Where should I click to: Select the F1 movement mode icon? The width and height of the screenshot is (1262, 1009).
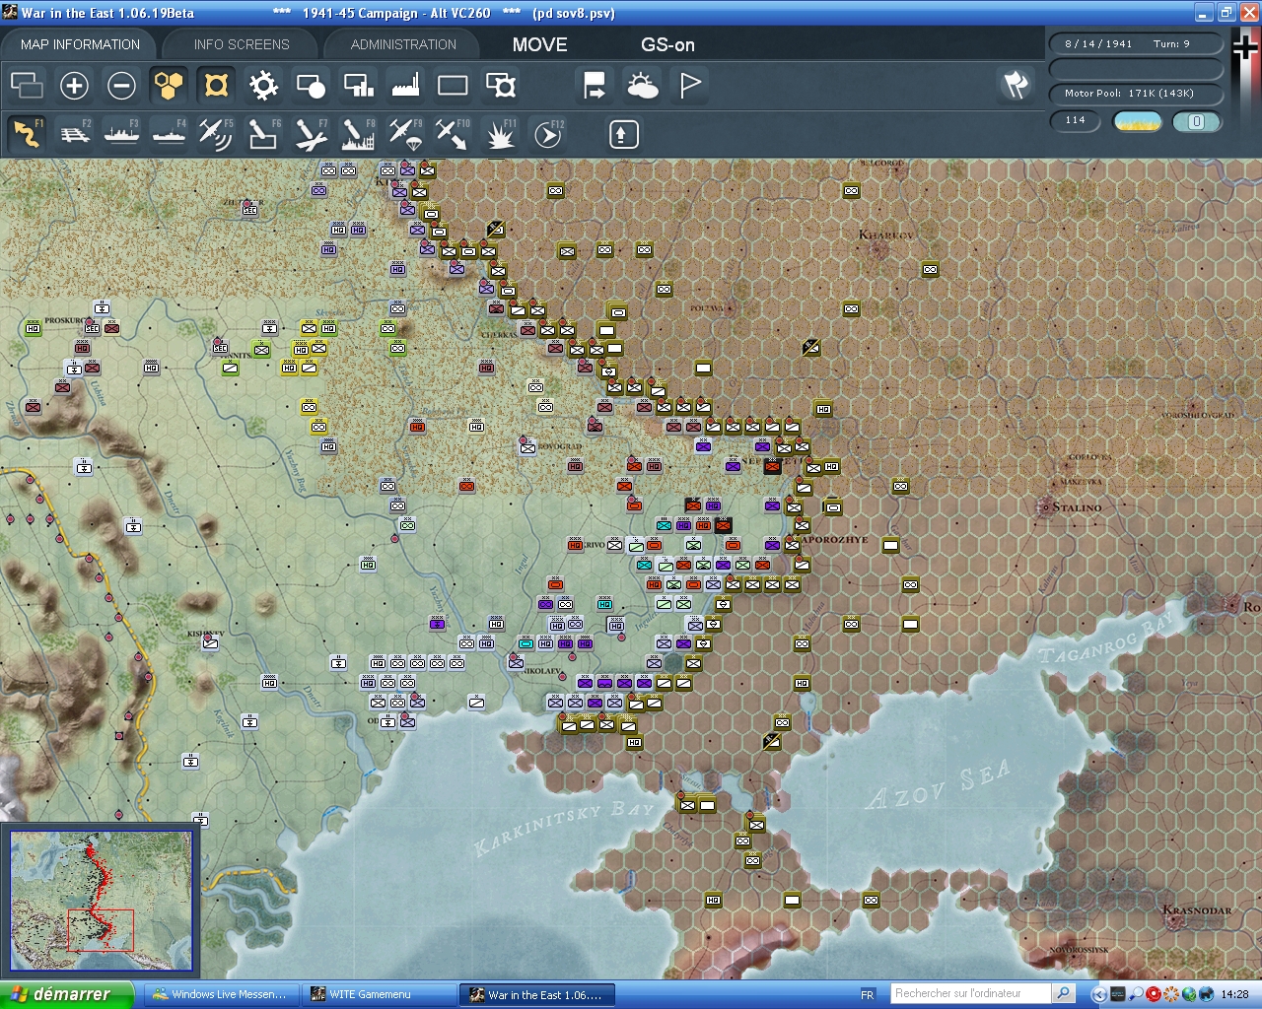pos(27,133)
